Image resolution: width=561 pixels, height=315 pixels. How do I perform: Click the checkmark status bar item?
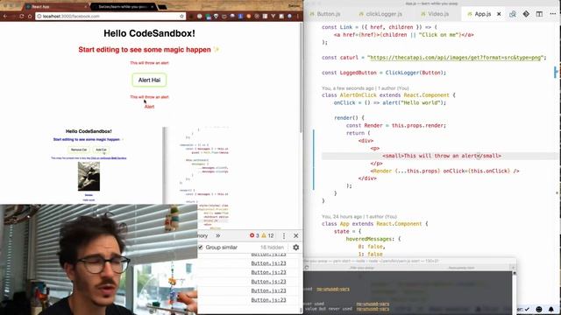click(527, 309)
